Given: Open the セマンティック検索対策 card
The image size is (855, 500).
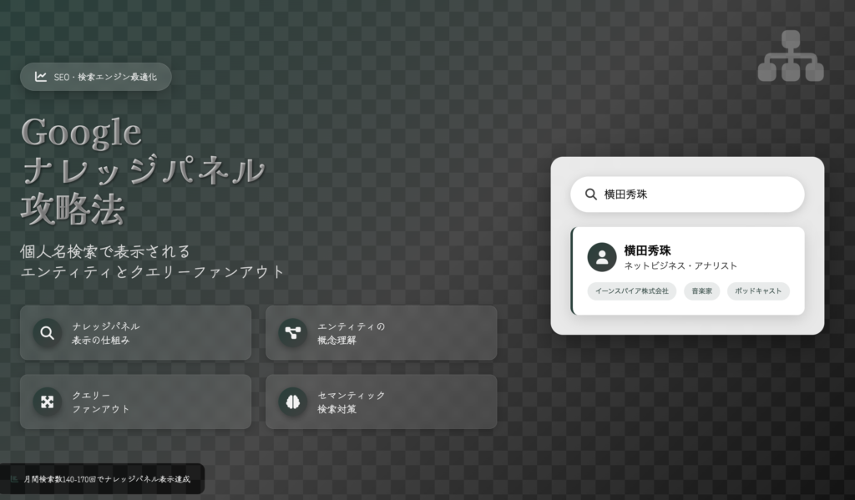Looking at the screenshot, I should click(381, 402).
